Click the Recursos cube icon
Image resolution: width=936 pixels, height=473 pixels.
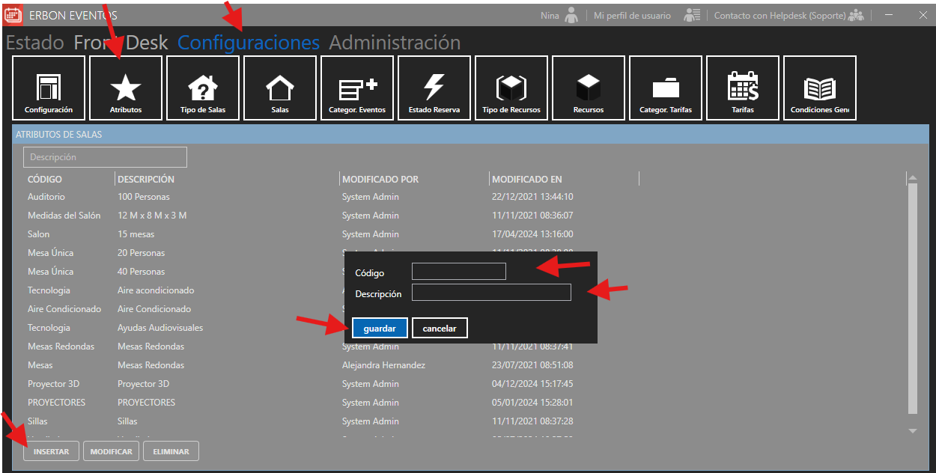click(589, 88)
